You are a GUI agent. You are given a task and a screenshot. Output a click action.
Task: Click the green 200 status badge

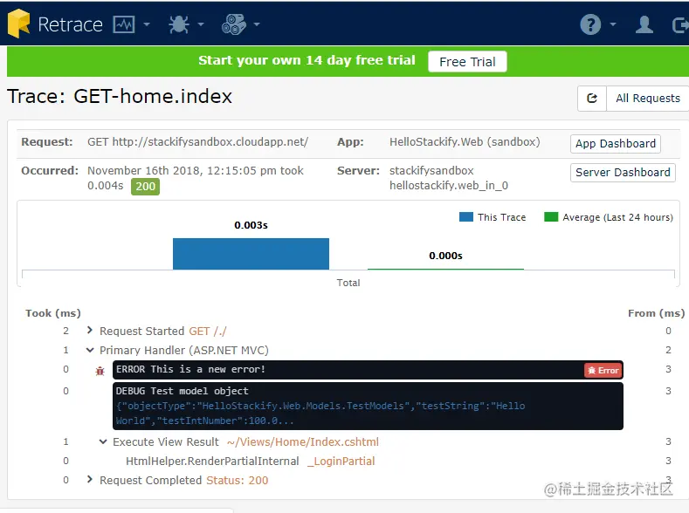(x=146, y=187)
